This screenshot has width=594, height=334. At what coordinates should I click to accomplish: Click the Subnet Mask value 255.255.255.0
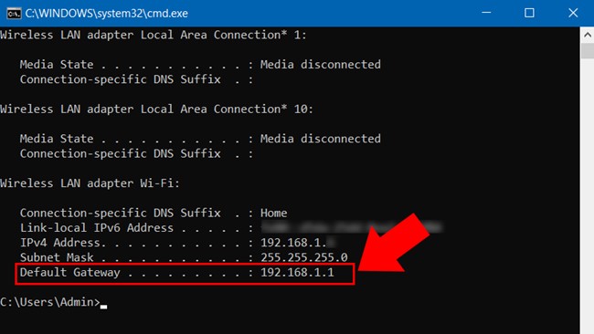coord(303,257)
